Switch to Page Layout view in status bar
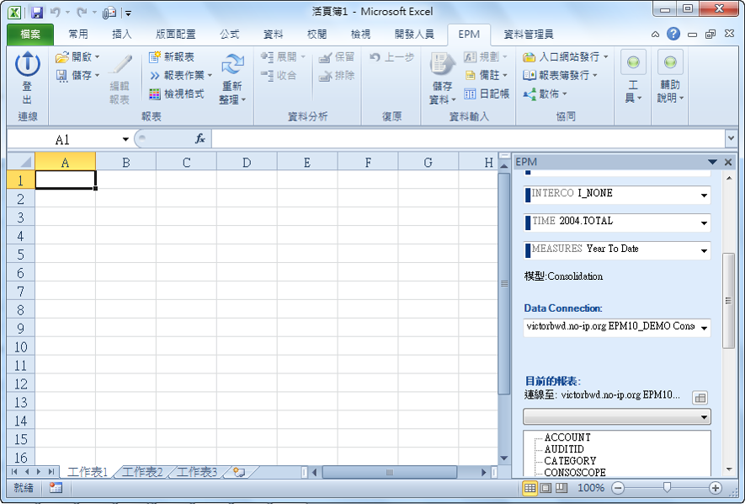The width and height of the screenshot is (745, 504). (x=545, y=488)
